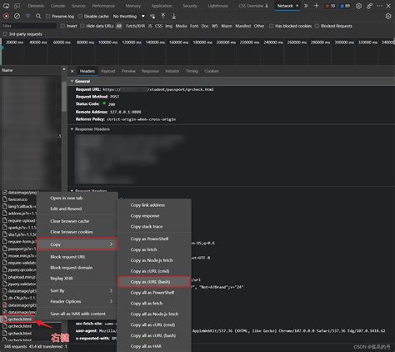Image resolution: width=395 pixels, height=352 pixels.
Task: Clear the network log
Action: (x=17, y=17)
